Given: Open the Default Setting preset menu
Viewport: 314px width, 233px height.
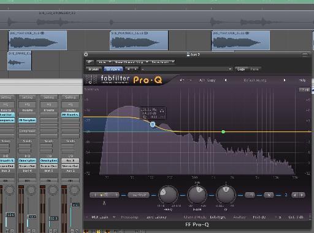Looking at the screenshot, I should click(x=255, y=80).
